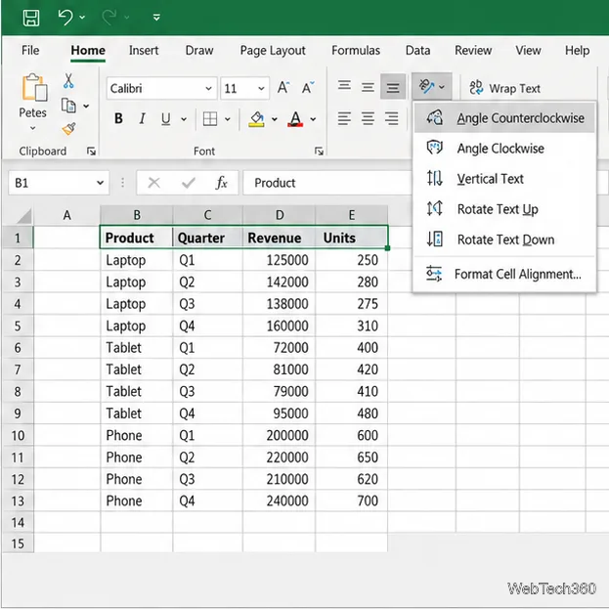609x609 pixels.
Task: Select Rotate Text Up option
Action: tap(504, 209)
